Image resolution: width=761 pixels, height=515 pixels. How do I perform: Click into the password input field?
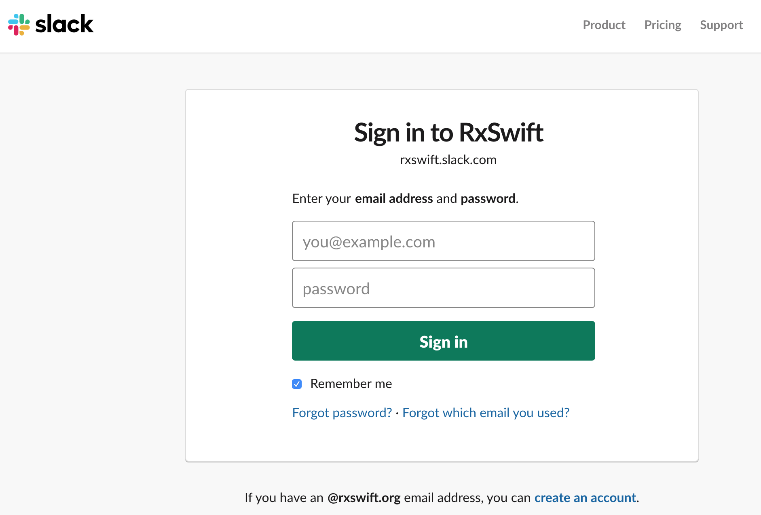(444, 288)
